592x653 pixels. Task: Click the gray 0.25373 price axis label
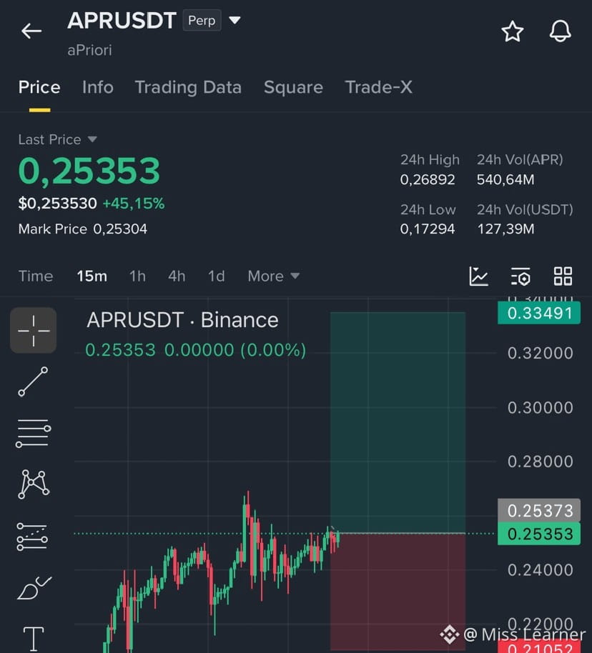539,511
